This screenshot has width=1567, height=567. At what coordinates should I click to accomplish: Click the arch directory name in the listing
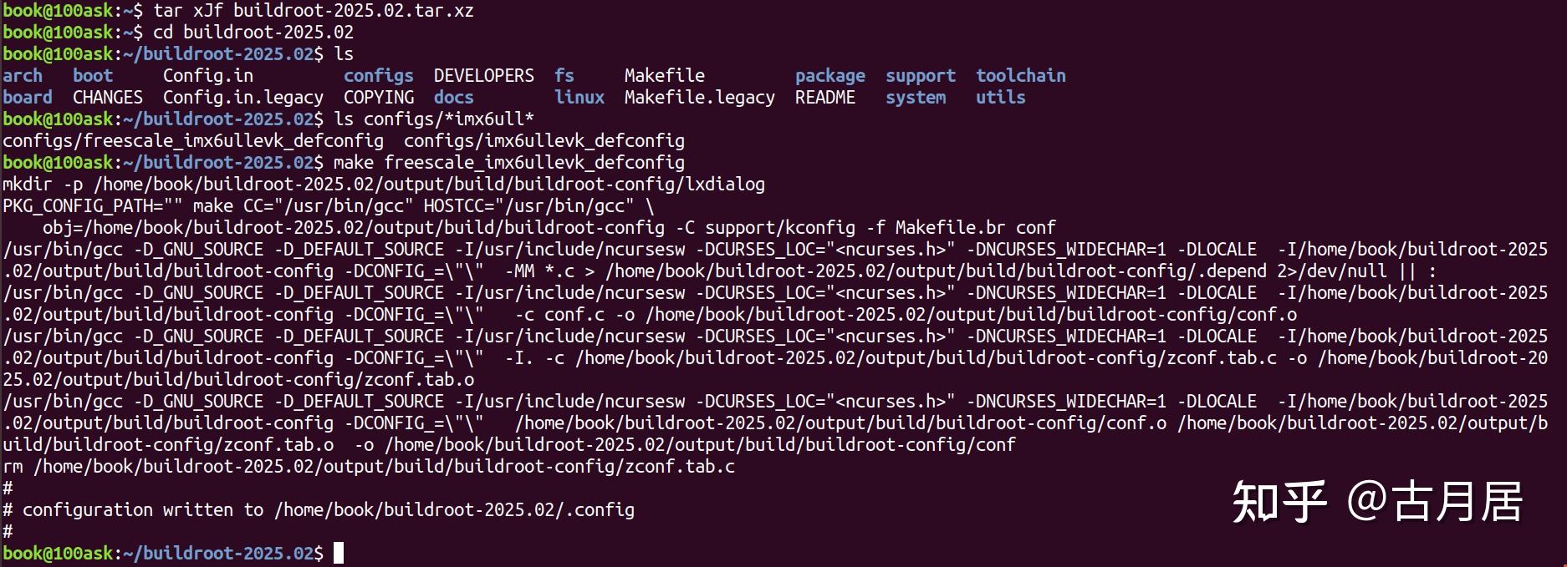click(x=23, y=76)
